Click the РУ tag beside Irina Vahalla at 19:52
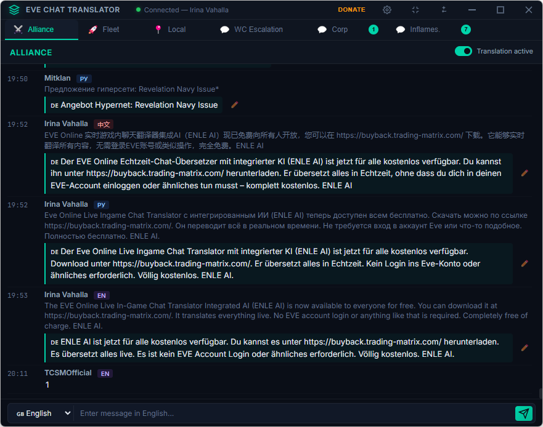The image size is (543, 427). tap(101, 205)
